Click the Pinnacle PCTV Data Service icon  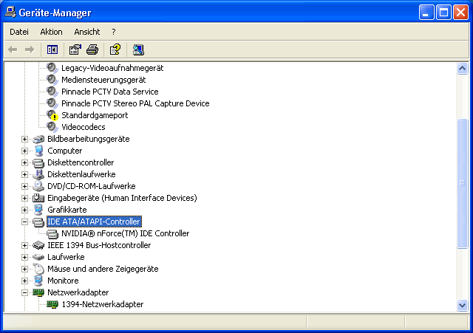pyautogui.click(x=52, y=92)
